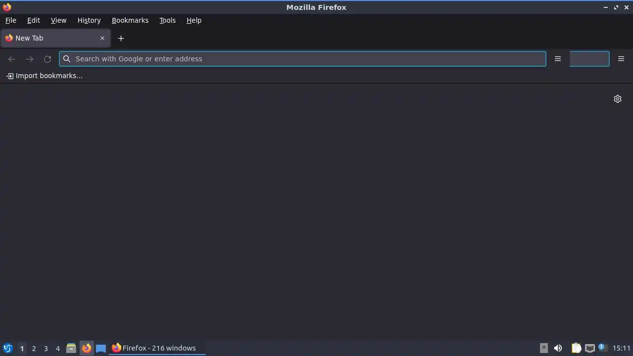The image size is (633, 356).
Task: Switch to workspace 4
Action: pyautogui.click(x=57, y=348)
